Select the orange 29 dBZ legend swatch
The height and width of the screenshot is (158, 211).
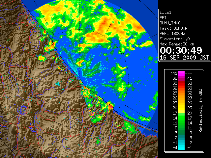click(x=181, y=93)
